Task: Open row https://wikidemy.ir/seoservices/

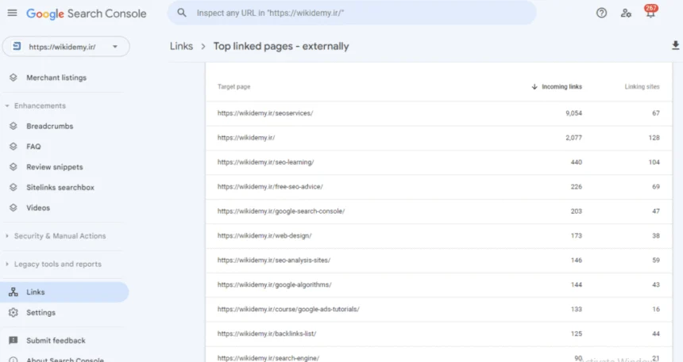Action: click(438, 113)
